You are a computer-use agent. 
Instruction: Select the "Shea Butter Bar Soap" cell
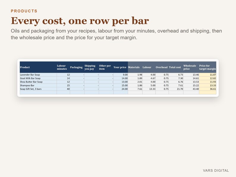38,82
